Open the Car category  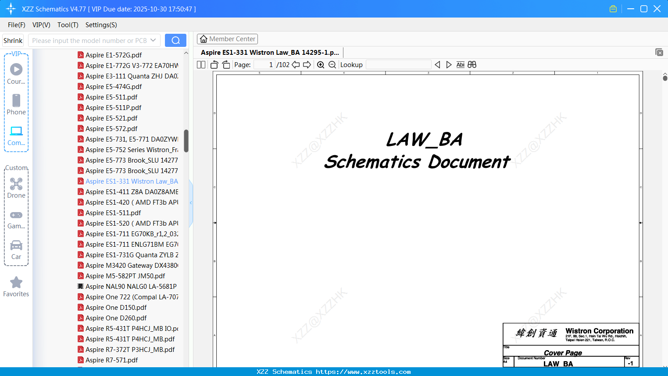coord(16,249)
